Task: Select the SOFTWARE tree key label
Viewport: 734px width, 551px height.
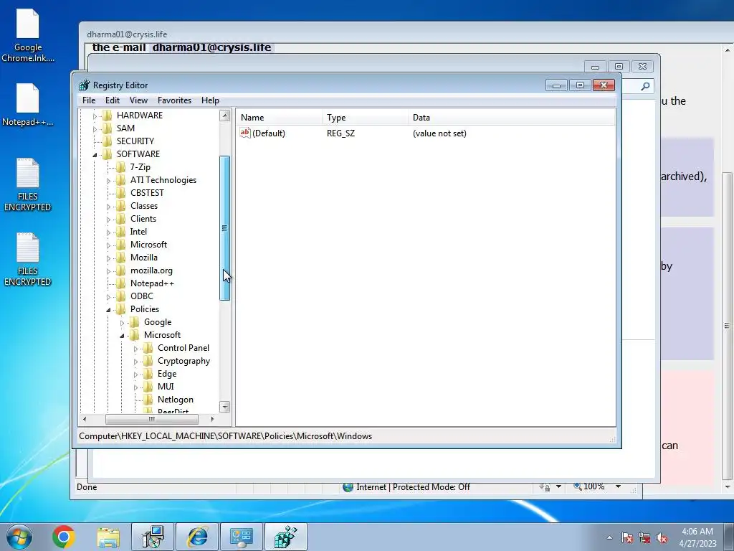Action: [138, 154]
